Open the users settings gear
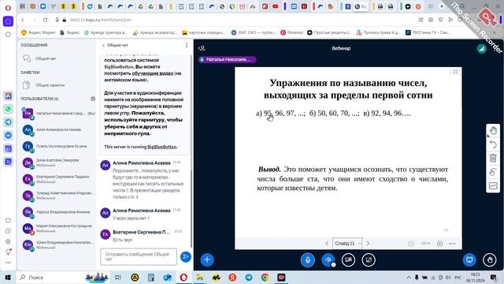This screenshot has width=504, height=284. point(93,99)
